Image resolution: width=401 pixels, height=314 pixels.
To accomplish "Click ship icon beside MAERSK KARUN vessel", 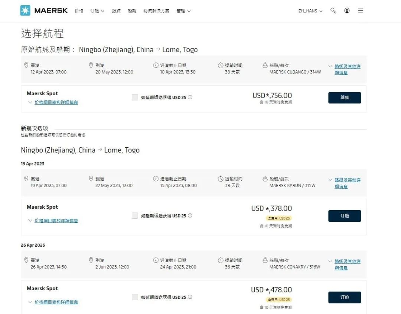I will pyautogui.click(x=265, y=179).
